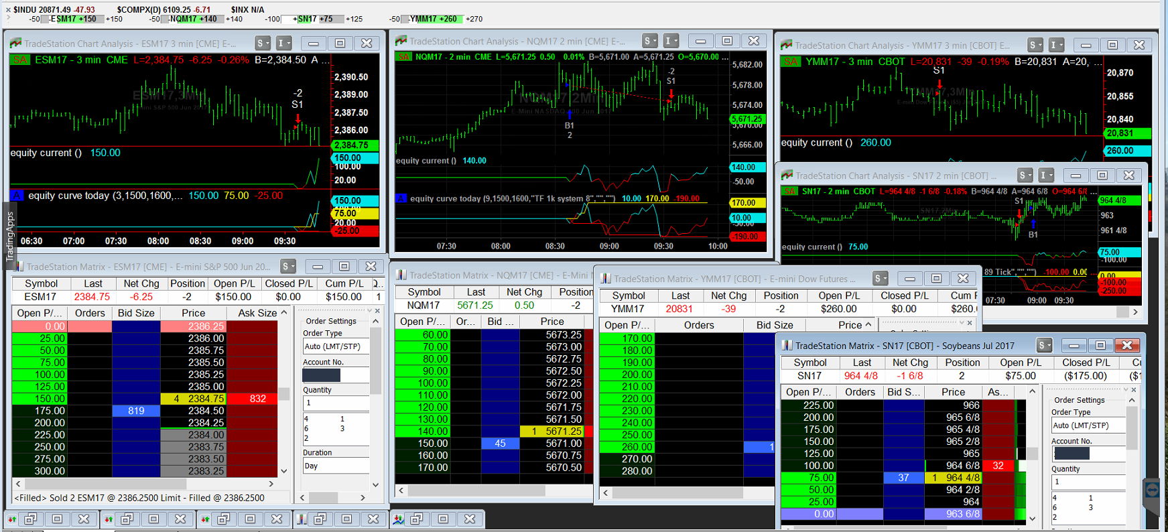Open Order Type dropdown in ESM17 Matrix
This screenshot has height=532, width=1168.
336,346
